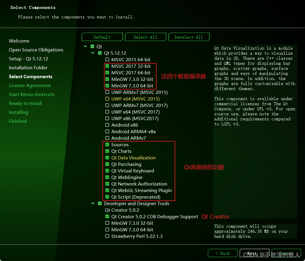Uncheck Qt Virtual Keyboard checkbox
This screenshot has height=261, width=305.
click(107, 171)
